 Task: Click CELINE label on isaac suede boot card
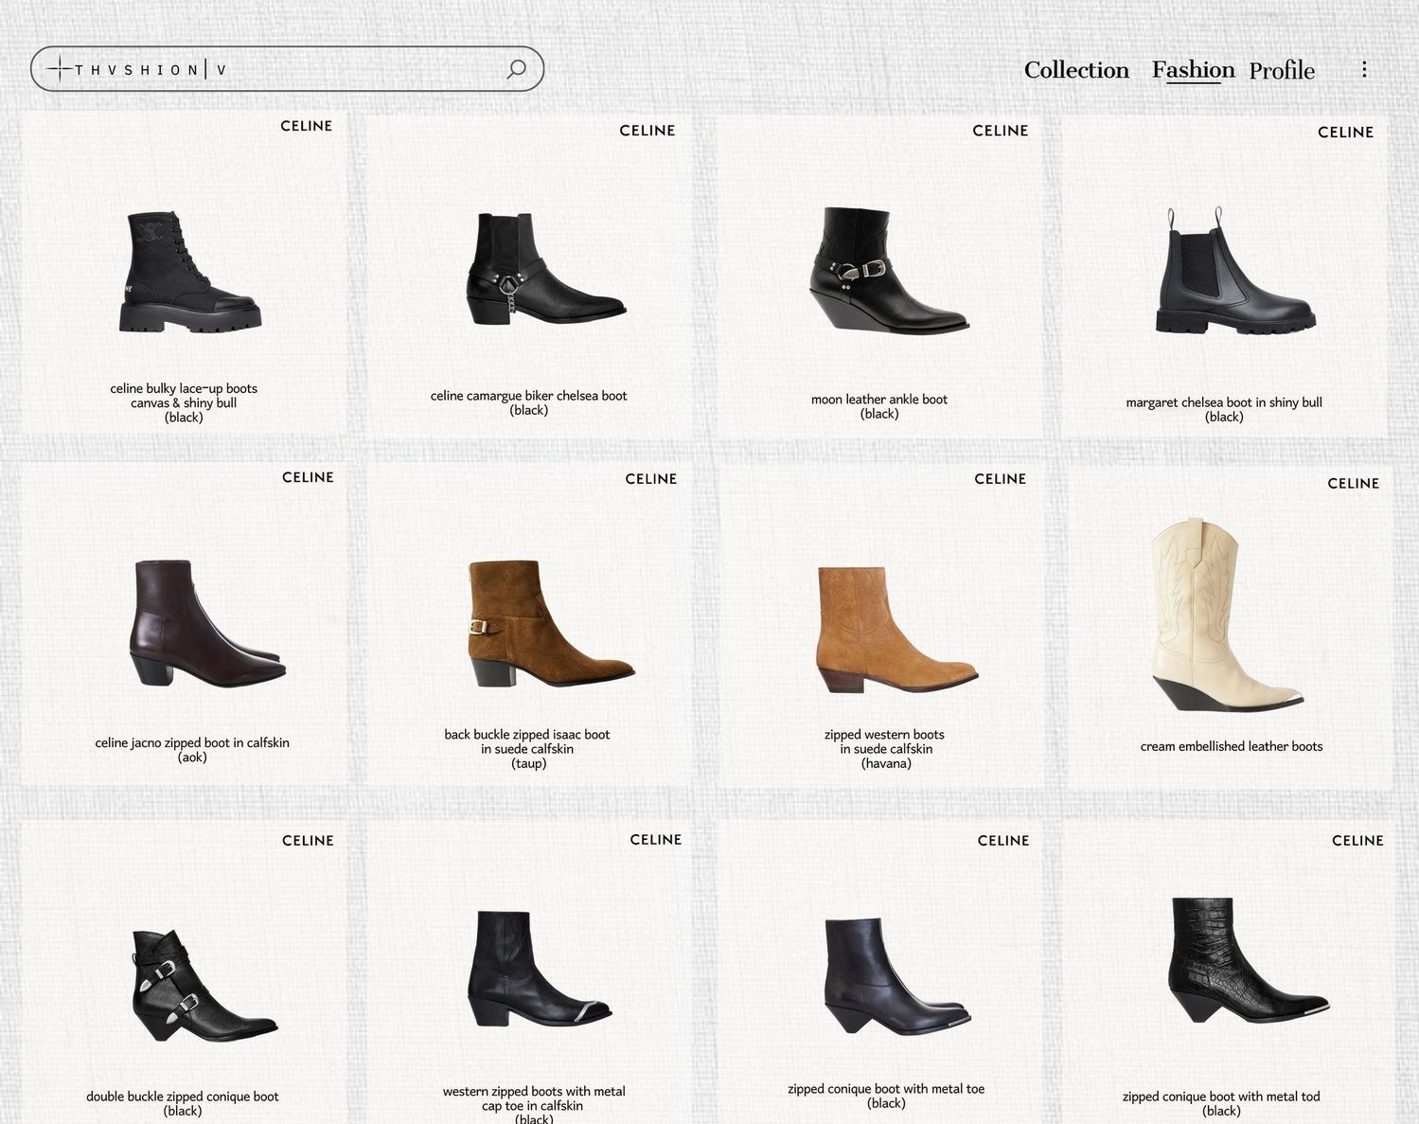(x=651, y=479)
